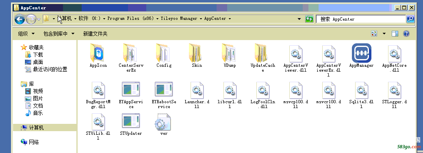Open the recent pages dropdown arrow
This screenshot has width=423, height=153.
(39, 19)
